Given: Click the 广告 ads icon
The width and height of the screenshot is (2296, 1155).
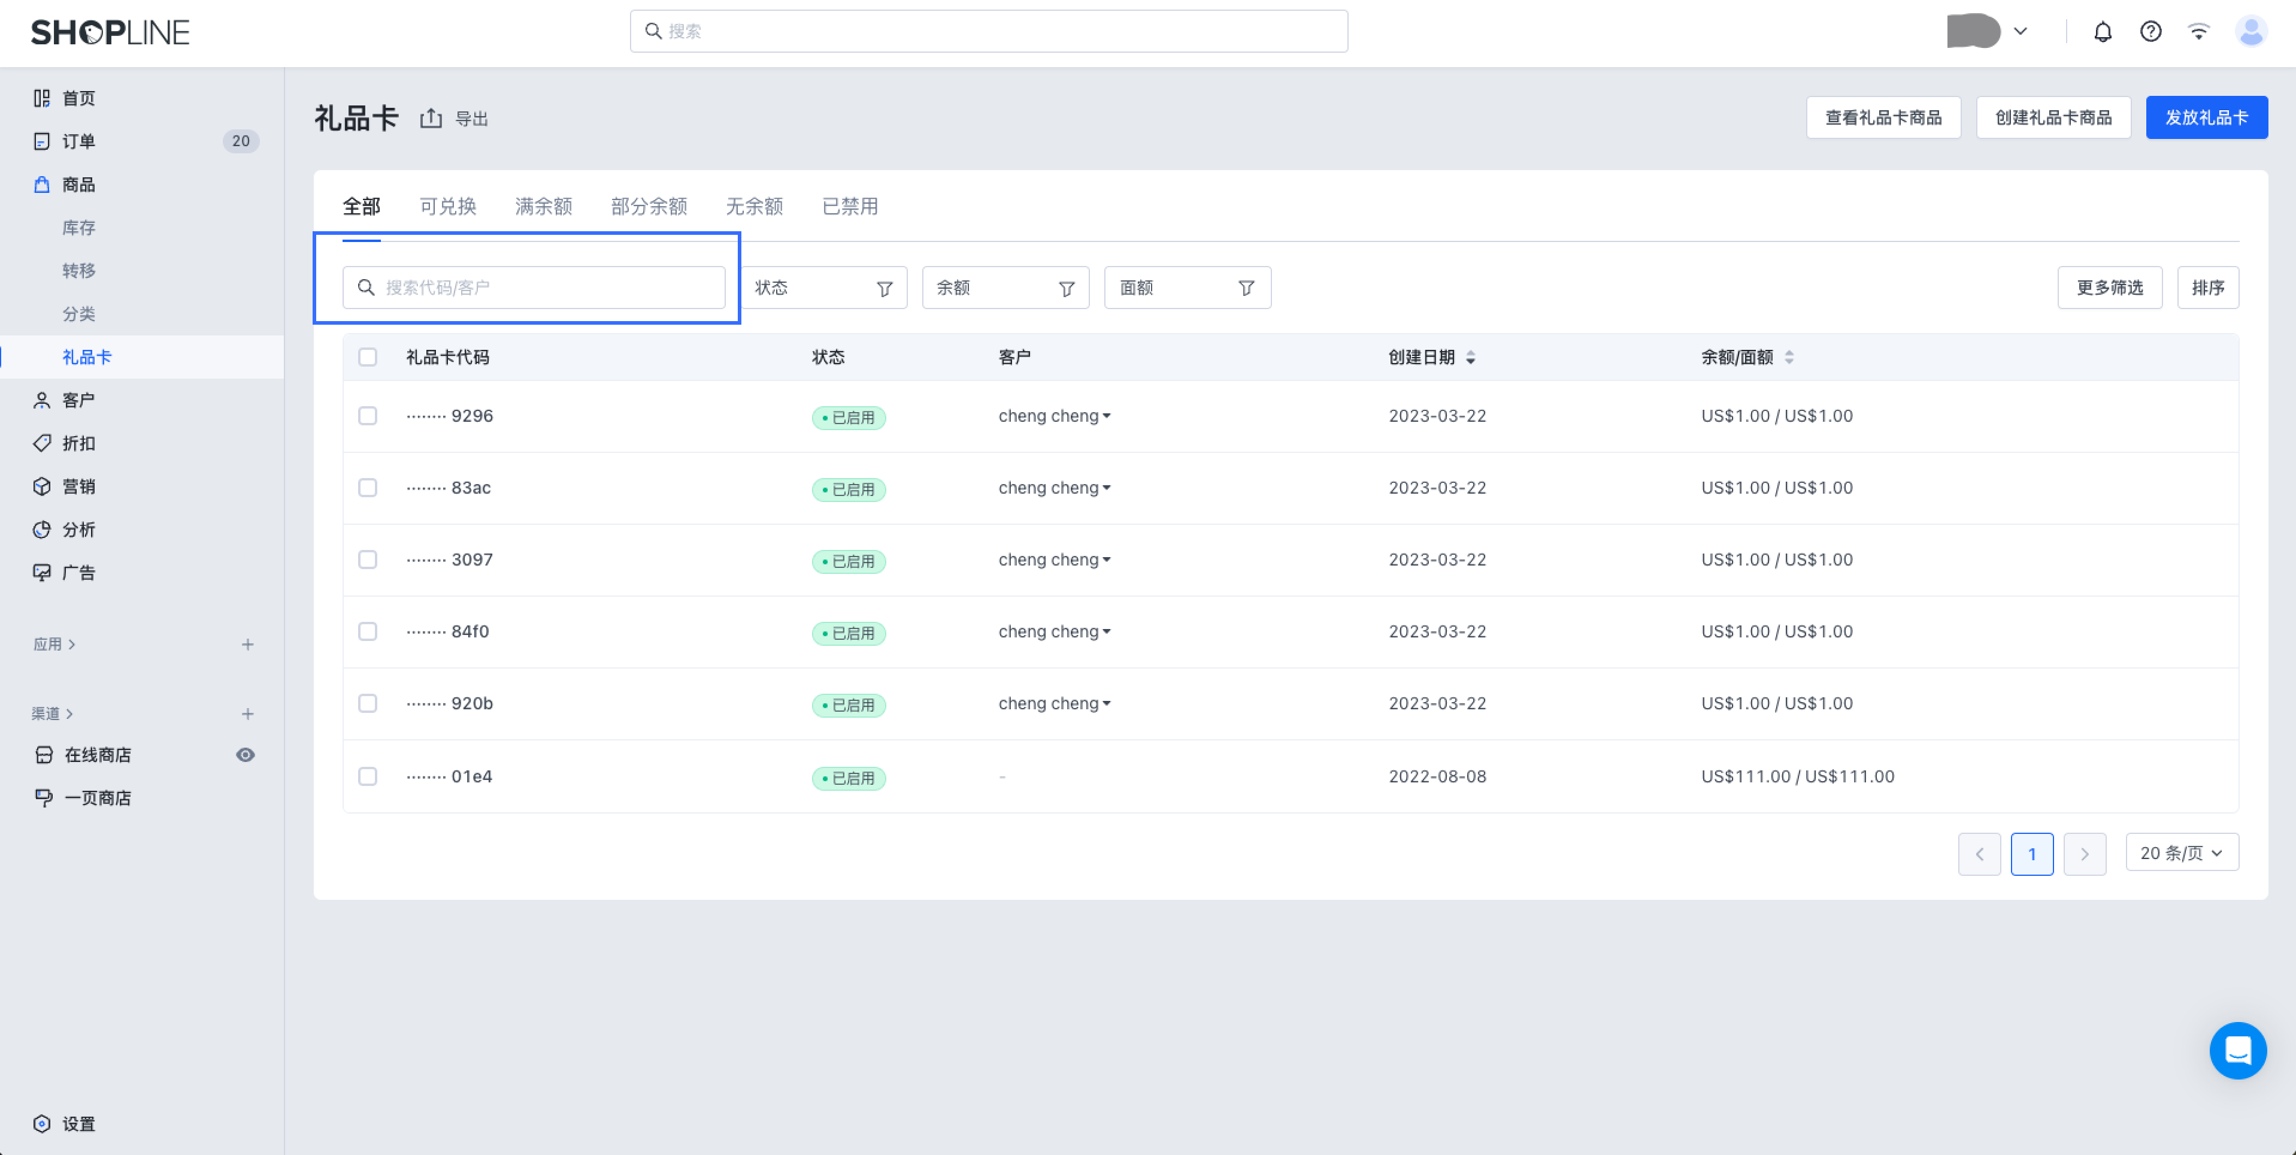Looking at the screenshot, I should pos(42,573).
